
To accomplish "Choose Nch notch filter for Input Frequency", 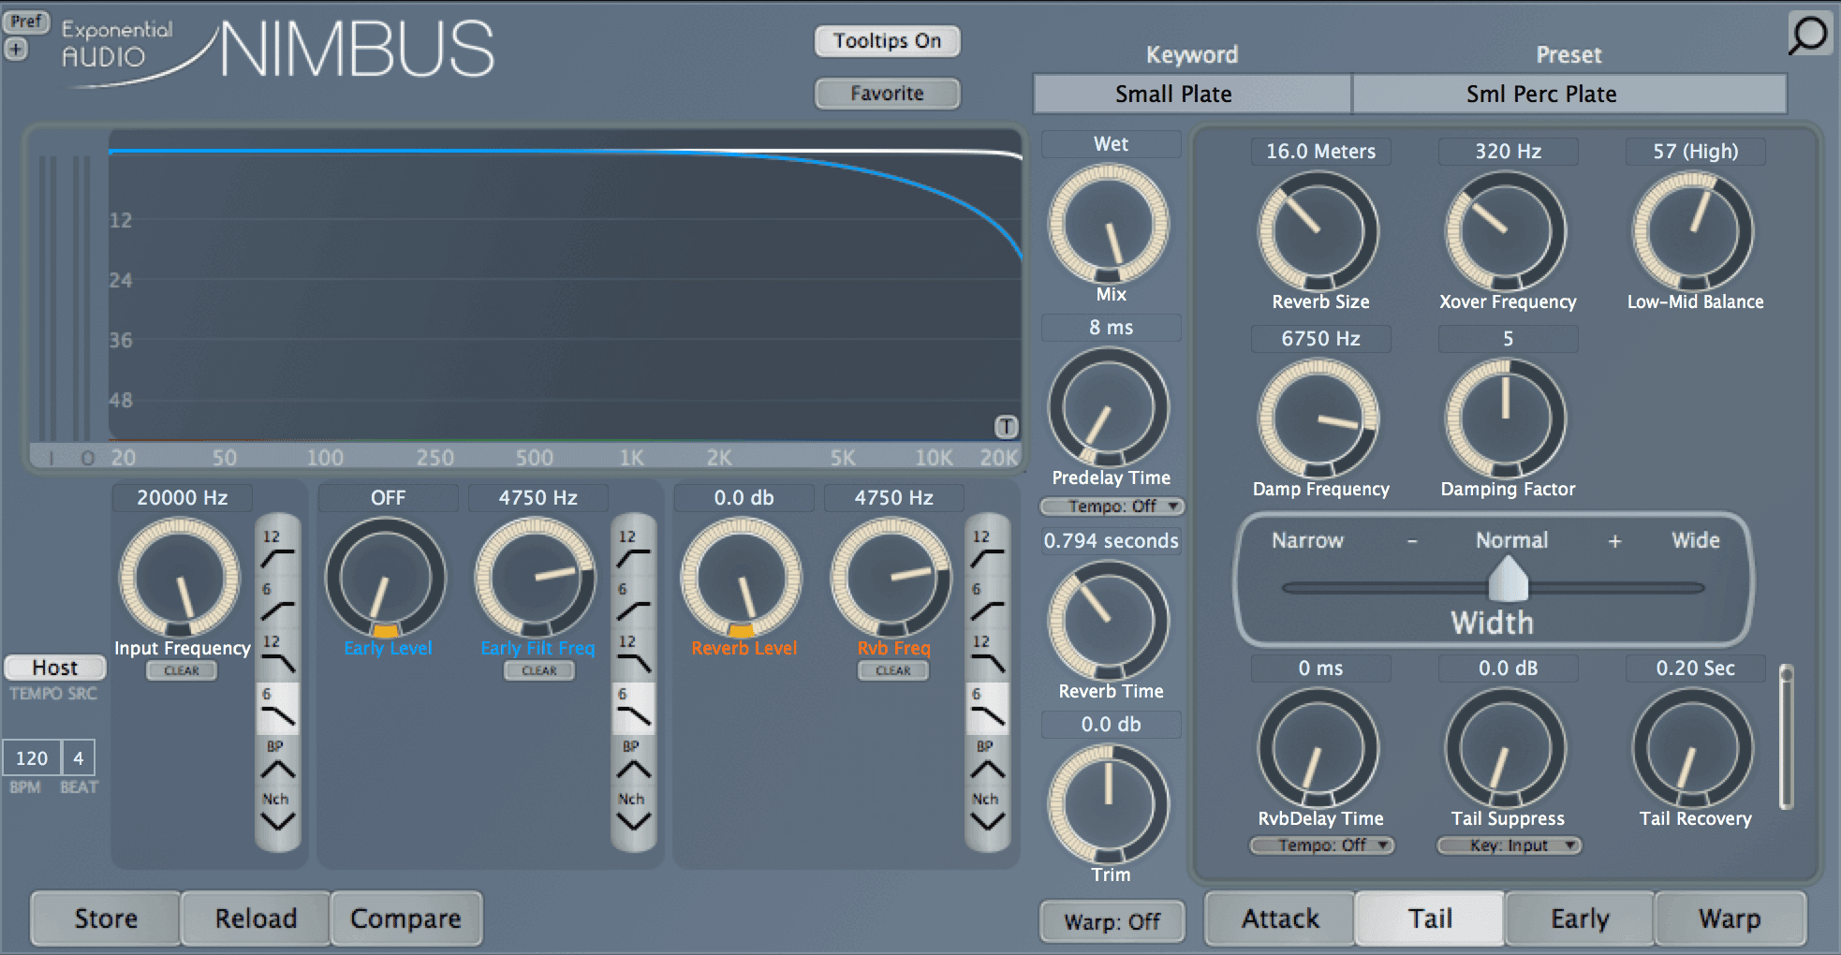I will [x=278, y=813].
